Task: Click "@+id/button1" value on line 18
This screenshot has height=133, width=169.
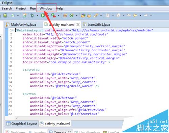Action: (64, 98)
